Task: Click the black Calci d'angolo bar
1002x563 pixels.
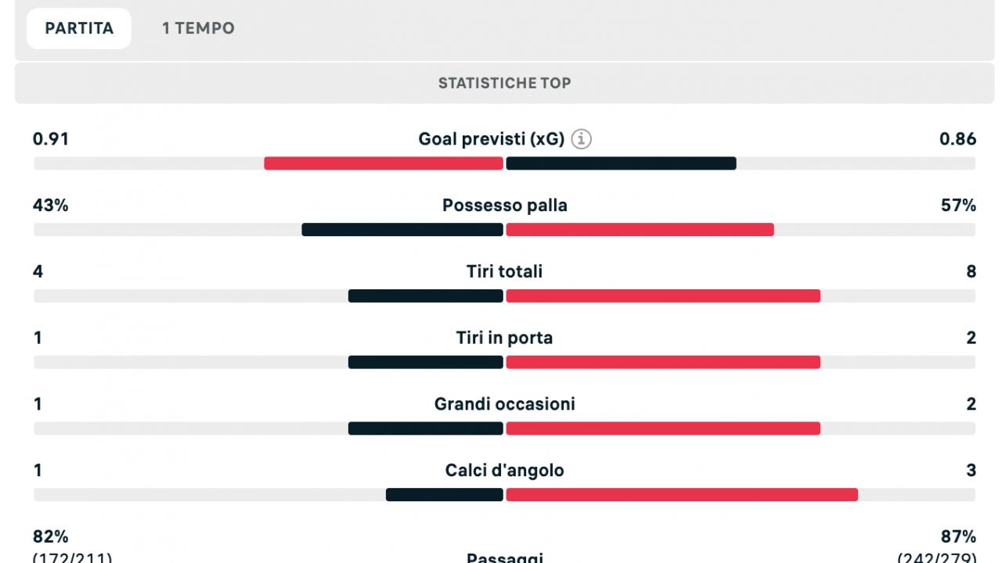Action: 445,494
